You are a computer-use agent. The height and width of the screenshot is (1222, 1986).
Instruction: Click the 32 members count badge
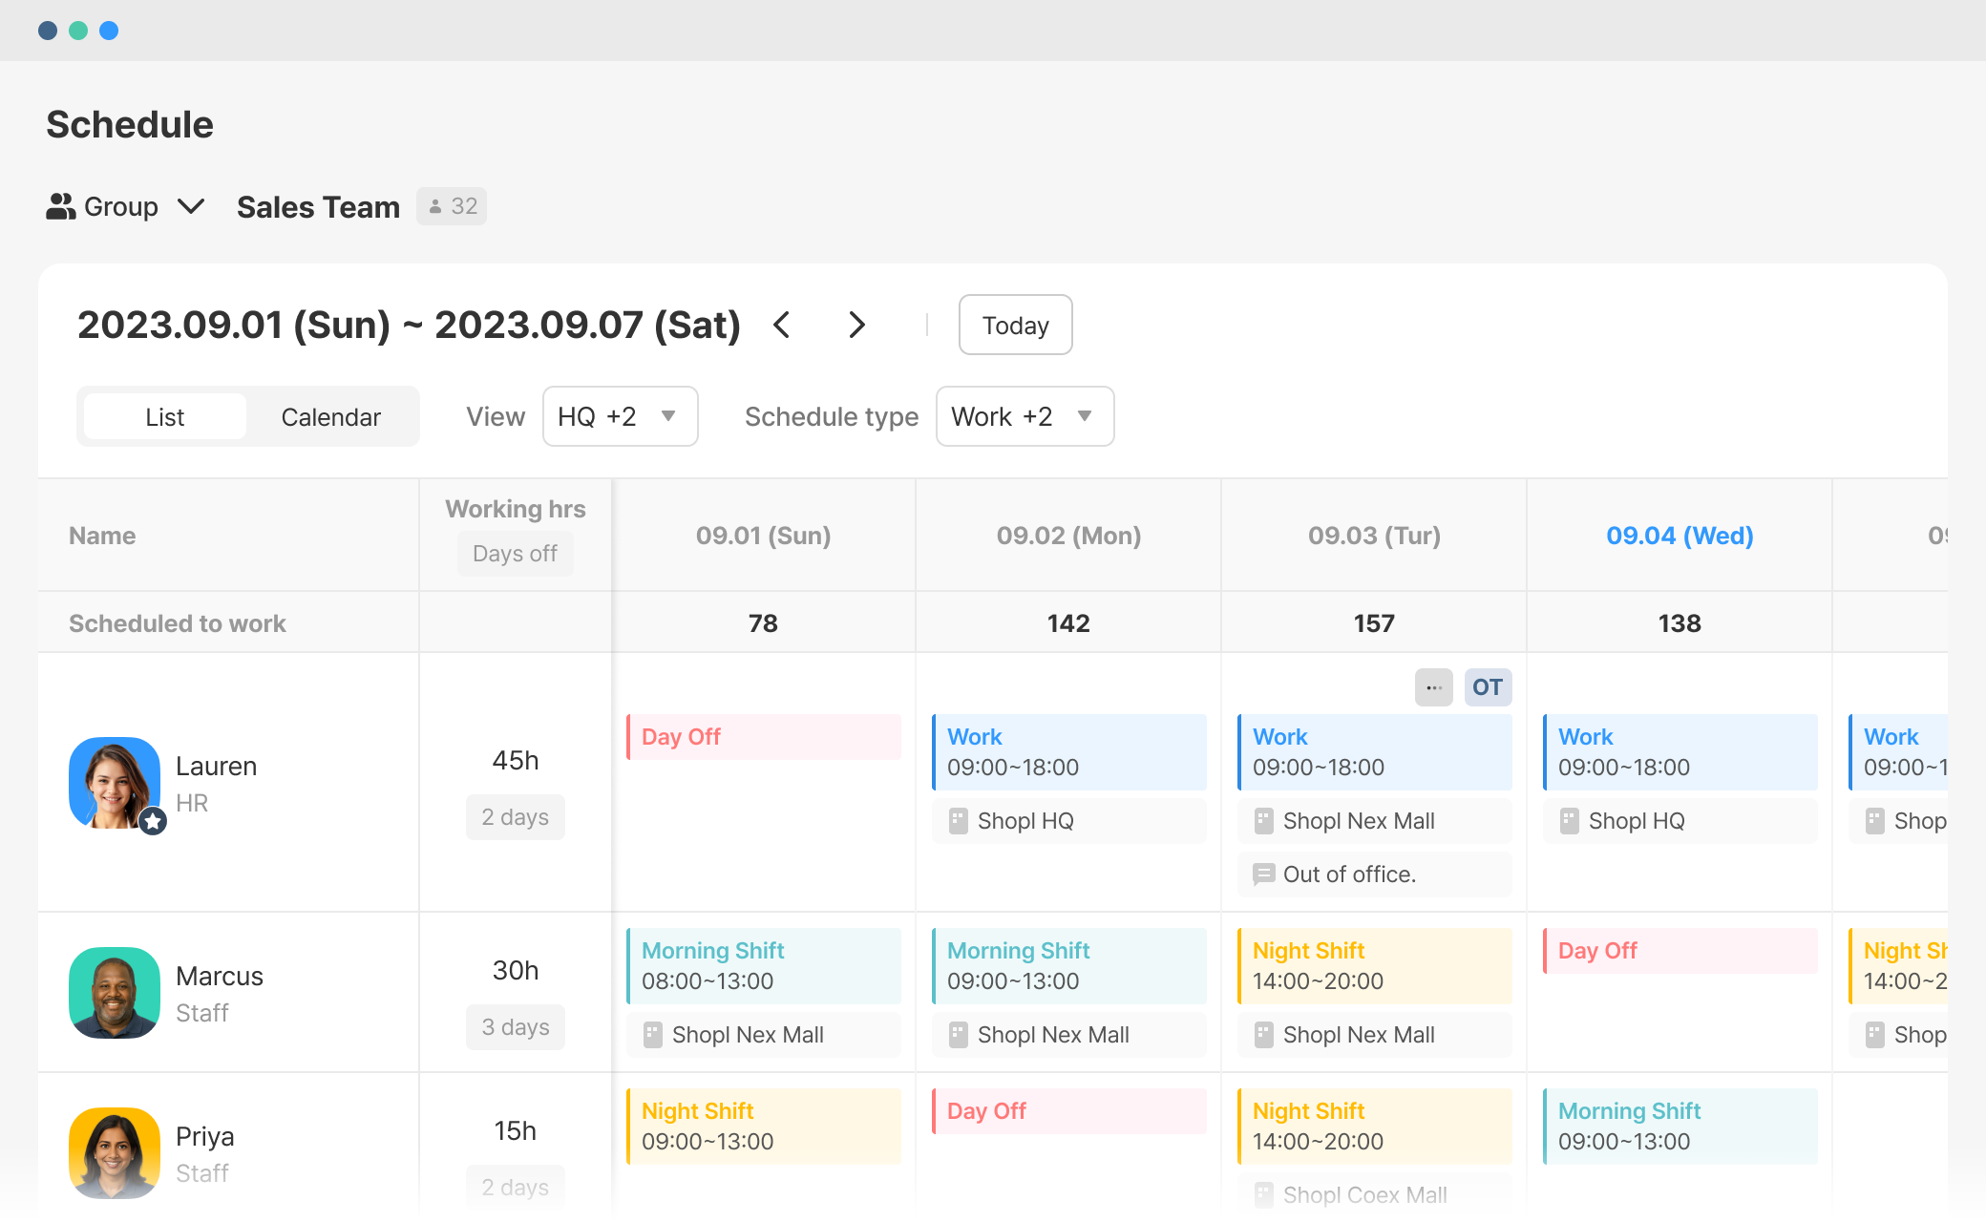pyautogui.click(x=452, y=206)
